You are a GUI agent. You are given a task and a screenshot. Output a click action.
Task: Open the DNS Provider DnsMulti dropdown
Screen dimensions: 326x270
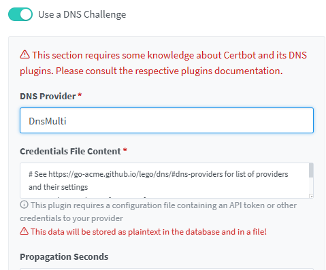tap(167, 120)
